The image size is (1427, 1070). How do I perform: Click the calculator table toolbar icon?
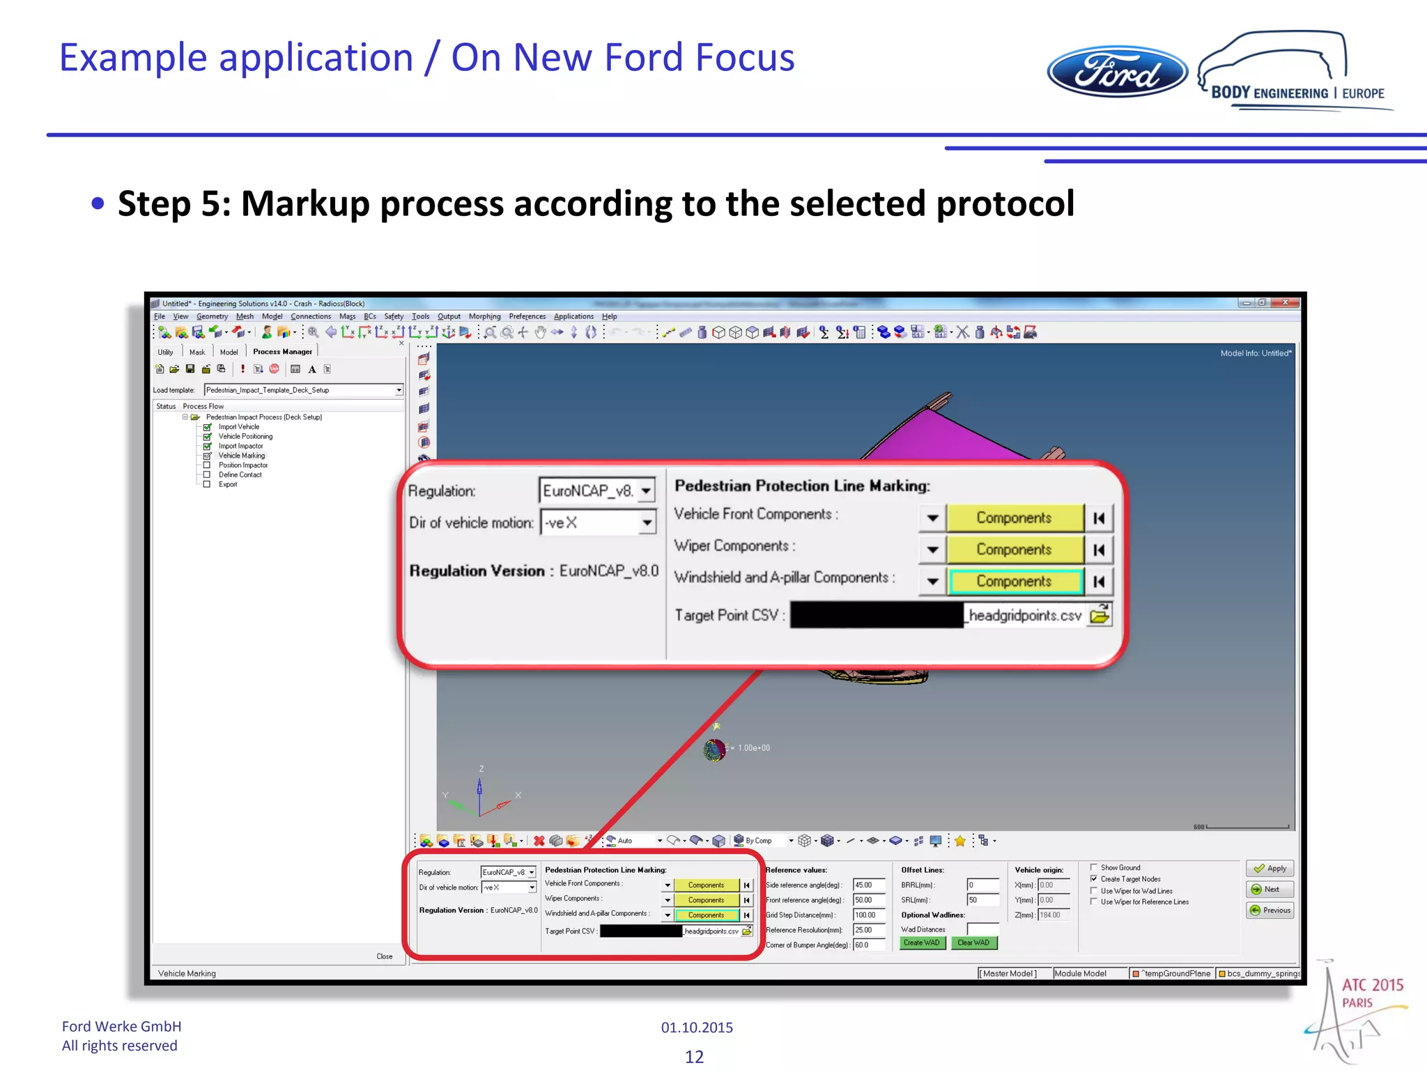pyautogui.click(x=859, y=332)
